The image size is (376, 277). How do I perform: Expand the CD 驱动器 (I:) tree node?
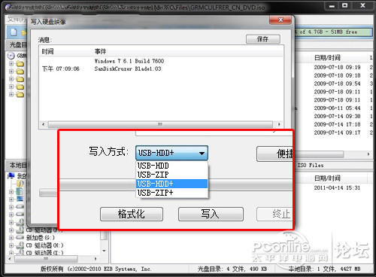tap(11, 253)
